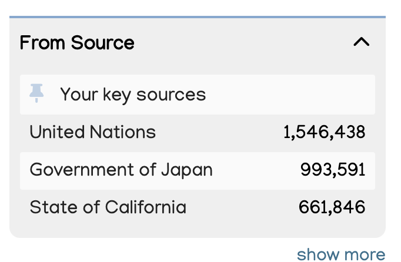The height and width of the screenshot is (262, 401).
Task: Click the 661,846 count value
Action: (x=332, y=207)
